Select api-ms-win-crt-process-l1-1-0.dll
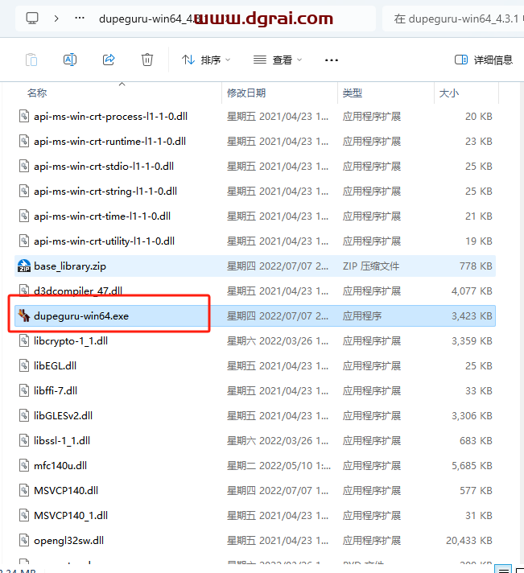The height and width of the screenshot is (573, 524). [255, 116]
